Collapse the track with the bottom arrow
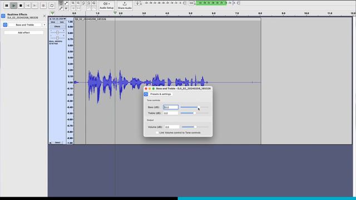 click(x=51, y=143)
